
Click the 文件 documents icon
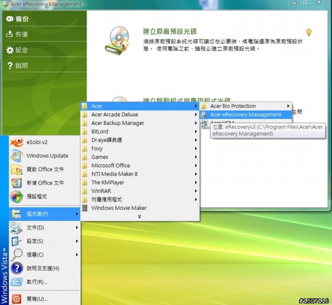(17, 228)
